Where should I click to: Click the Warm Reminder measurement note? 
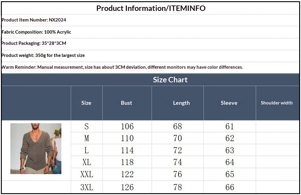[122, 67]
